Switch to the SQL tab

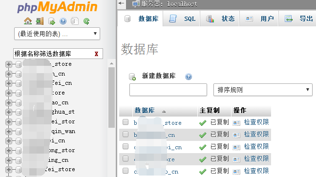[182, 19]
